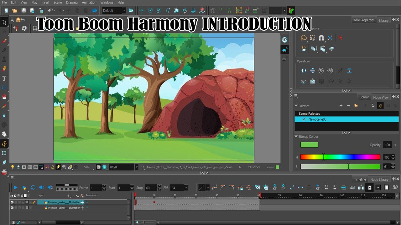Select the Transform arrow tool in left toolbar
The height and width of the screenshot is (225, 401).
(x=4, y=22)
